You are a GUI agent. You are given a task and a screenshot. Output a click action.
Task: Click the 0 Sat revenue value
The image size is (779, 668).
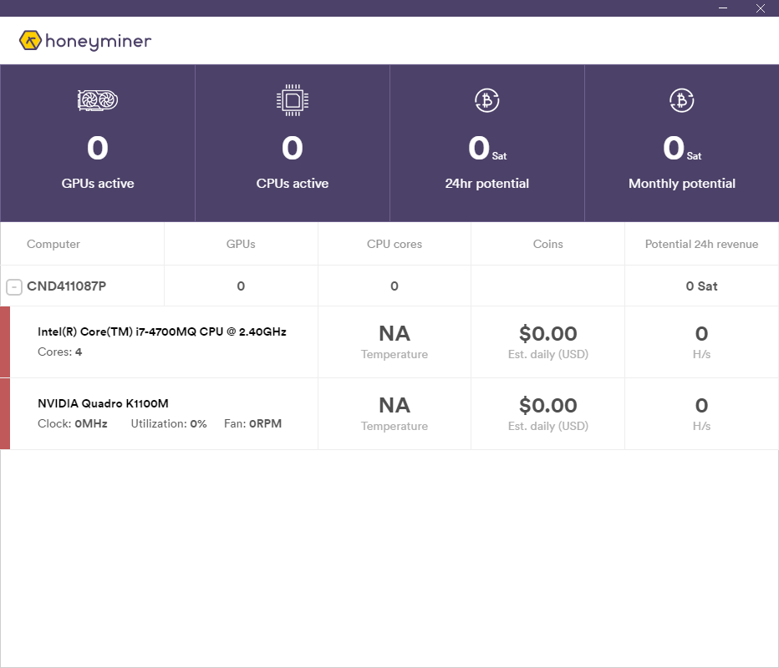[701, 286]
